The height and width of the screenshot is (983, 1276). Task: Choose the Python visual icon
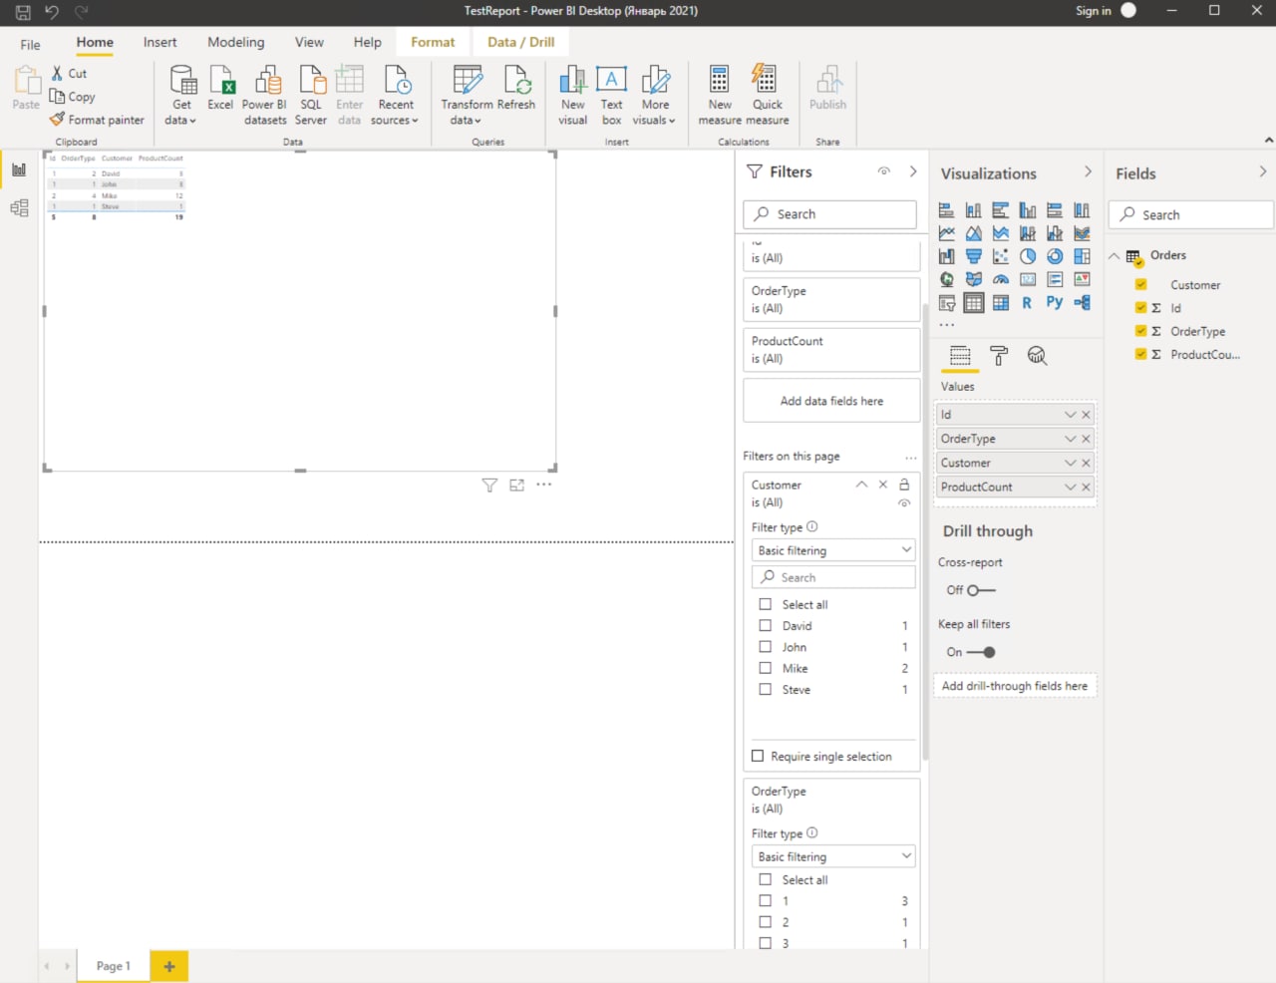point(1054,303)
